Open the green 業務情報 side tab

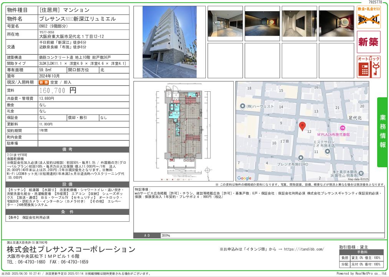pos(382,132)
